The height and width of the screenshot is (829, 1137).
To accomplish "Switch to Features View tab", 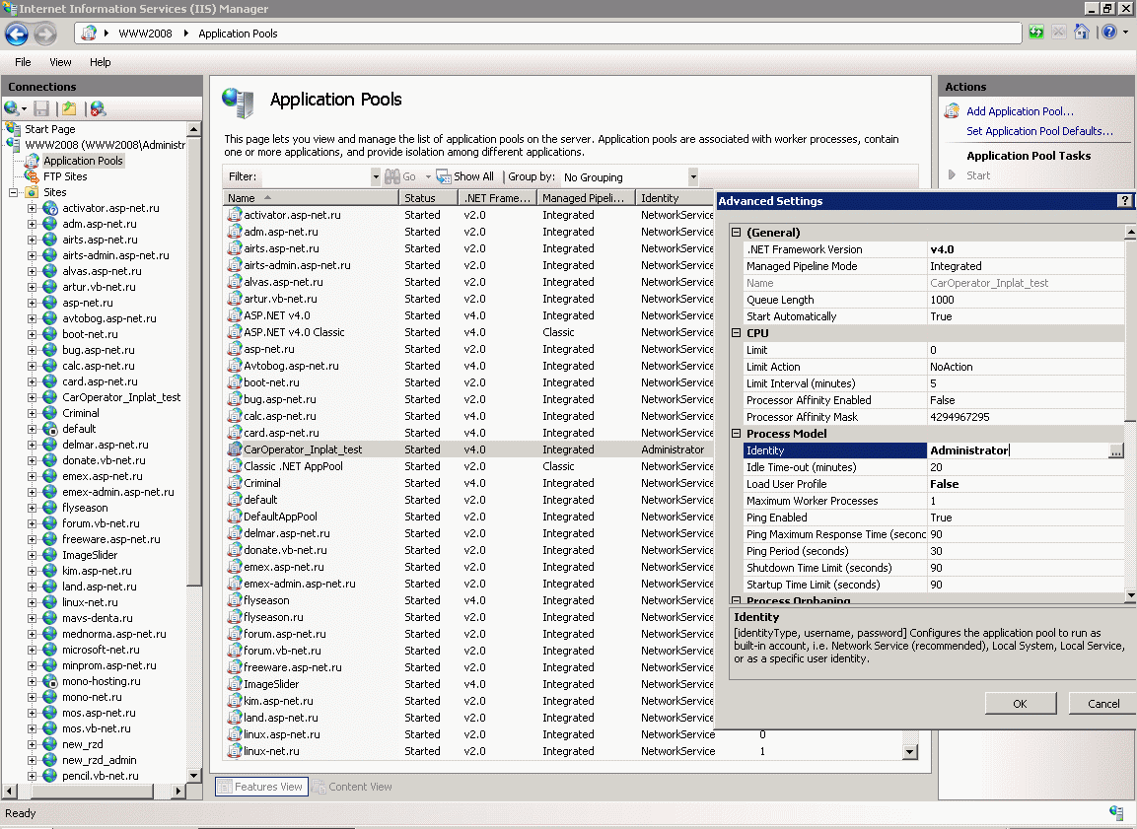I will tap(261, 787).
